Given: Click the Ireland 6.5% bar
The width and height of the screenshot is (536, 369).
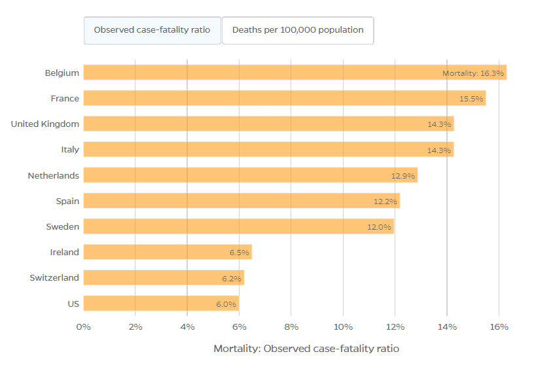Looking at the screenshot, I should tap(168, 252).
